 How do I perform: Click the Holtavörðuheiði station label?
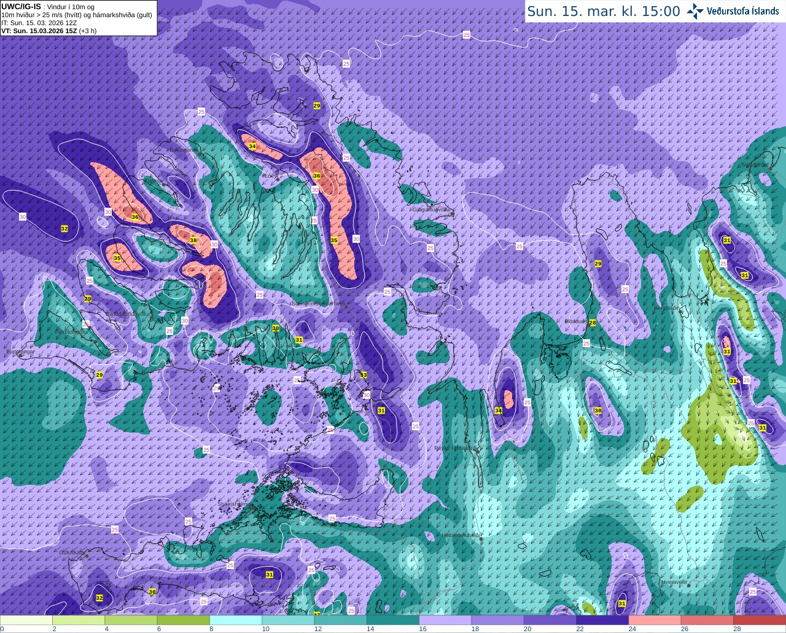point(461,535)
